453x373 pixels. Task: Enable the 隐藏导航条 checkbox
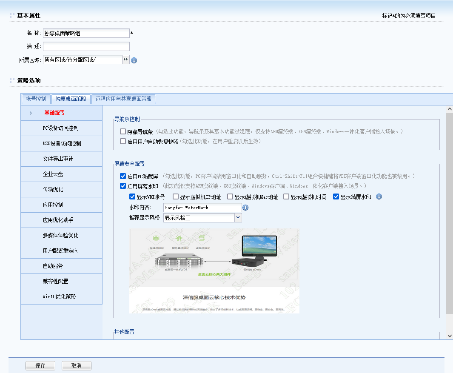(x=123, y=132)
